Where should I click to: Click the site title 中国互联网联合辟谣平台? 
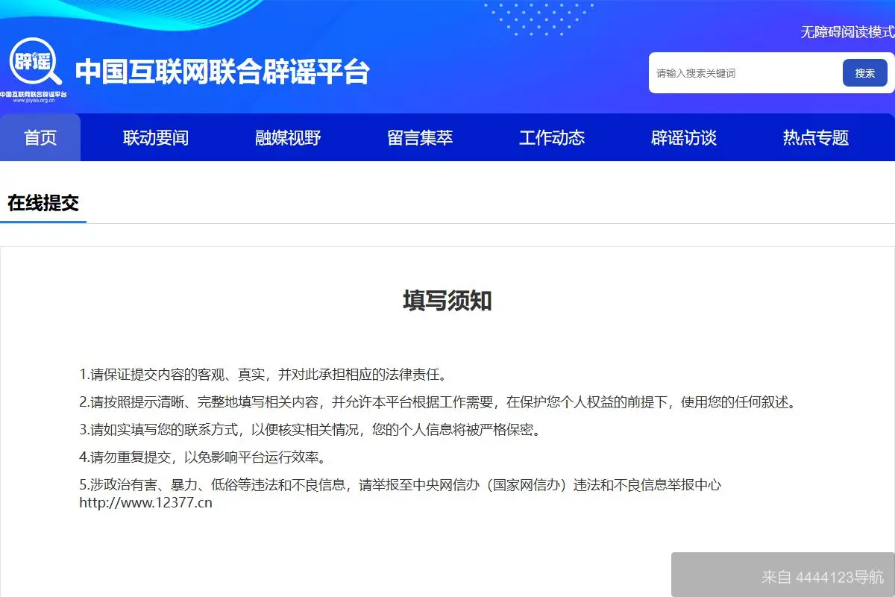point(220,72)
